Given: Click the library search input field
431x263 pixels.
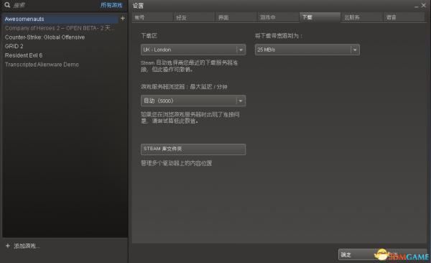Looking at the screenshot, I should coord(55,5).
